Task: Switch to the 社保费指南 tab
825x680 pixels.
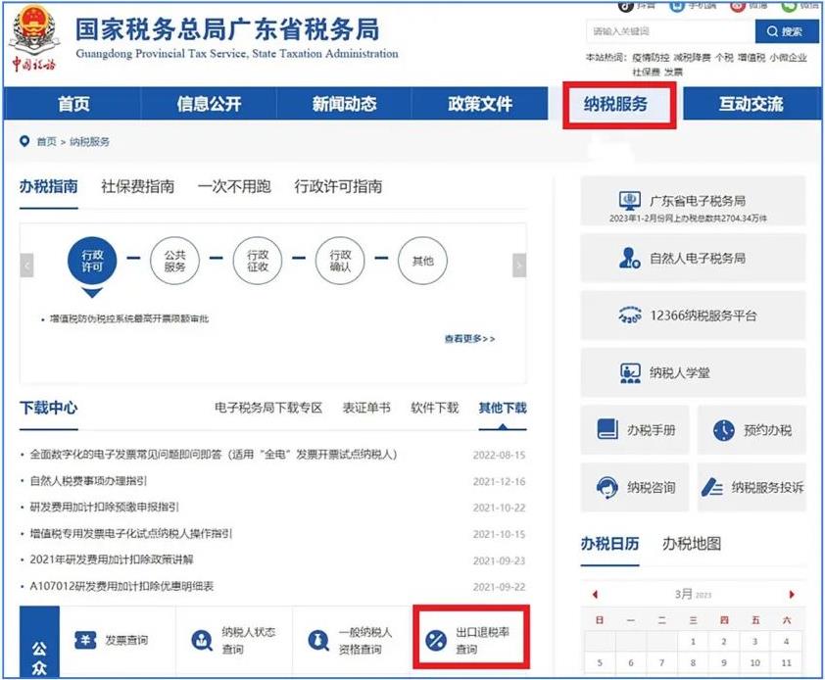Action: pyautogui.click(x=137, y=186)
